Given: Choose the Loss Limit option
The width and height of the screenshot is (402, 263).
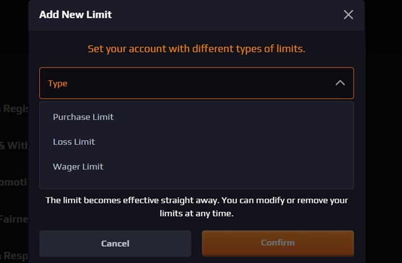Looking at the screenshot, I should click(74, 142).
